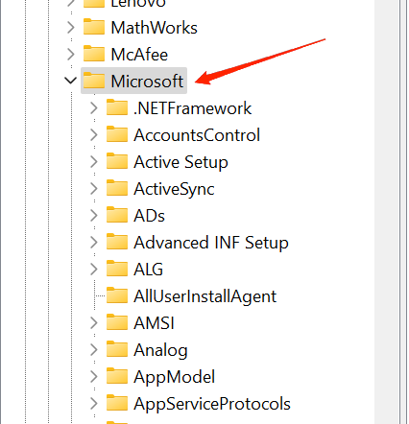Select the AMSI key label
Screen dimensions: 409x424
[154, 323]
